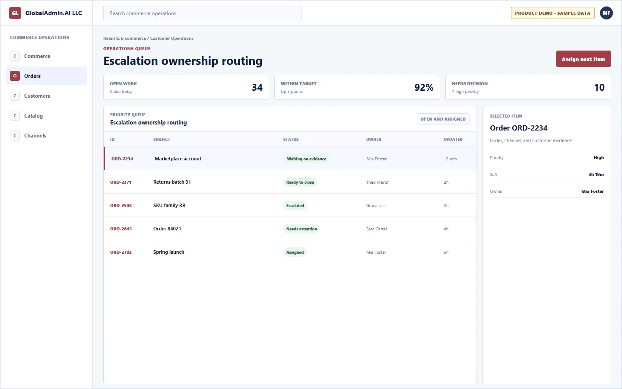The height and width of the screenshot is (389, 622).
Task: Click the GL logo icon
Action: 15,13
